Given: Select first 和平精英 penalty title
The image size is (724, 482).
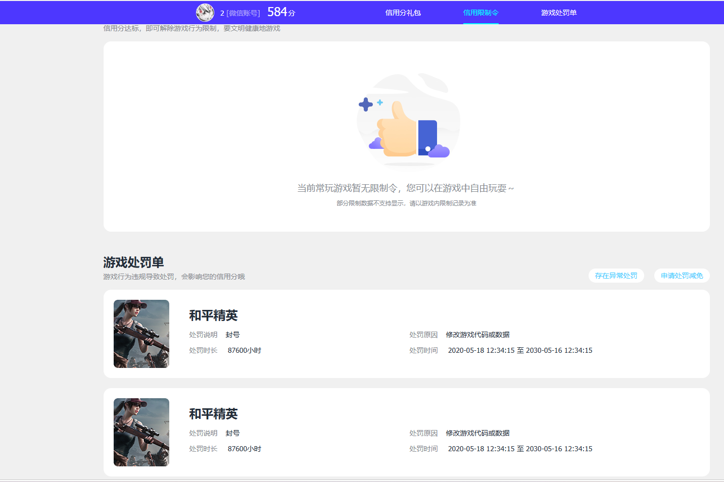Looking at the screenshot, I should (213, 315).
